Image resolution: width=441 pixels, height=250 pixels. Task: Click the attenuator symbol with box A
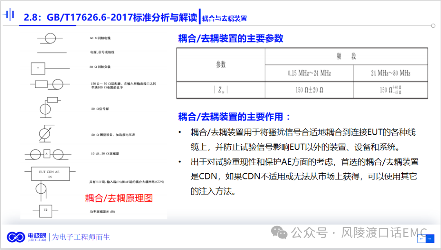point(47,154)
